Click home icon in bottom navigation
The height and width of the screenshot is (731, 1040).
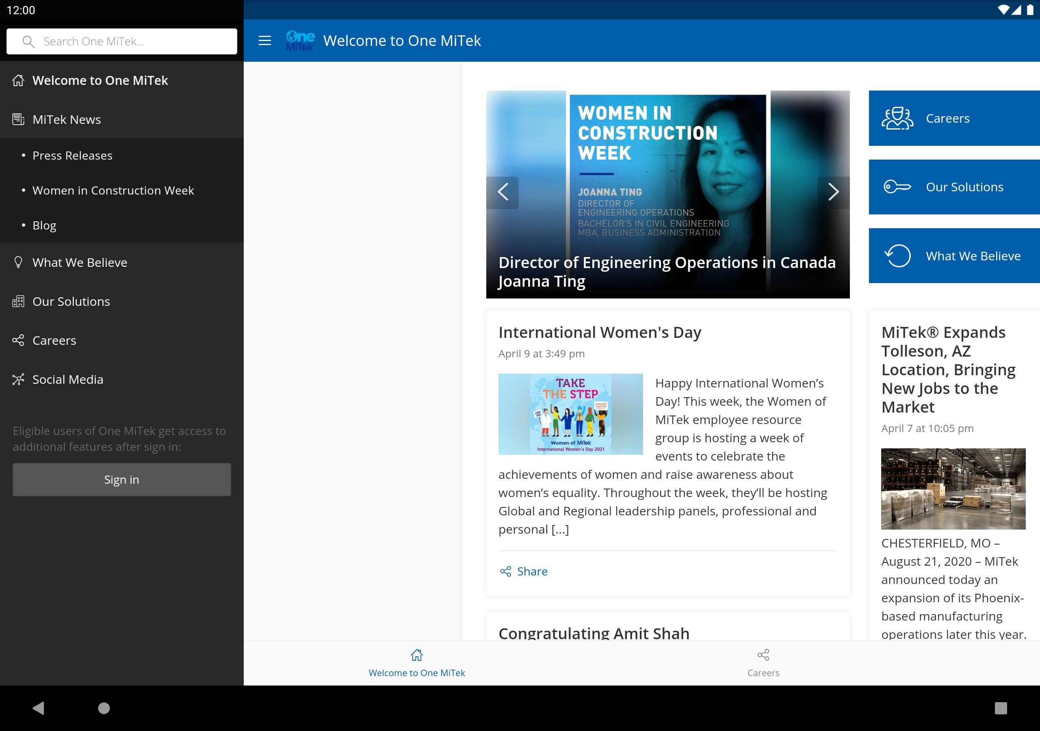click(417, 655)
